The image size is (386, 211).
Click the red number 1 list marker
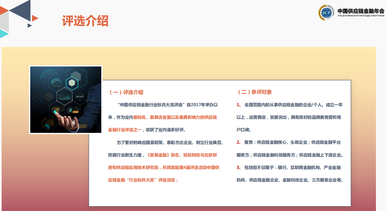click(x=238, y=105)
